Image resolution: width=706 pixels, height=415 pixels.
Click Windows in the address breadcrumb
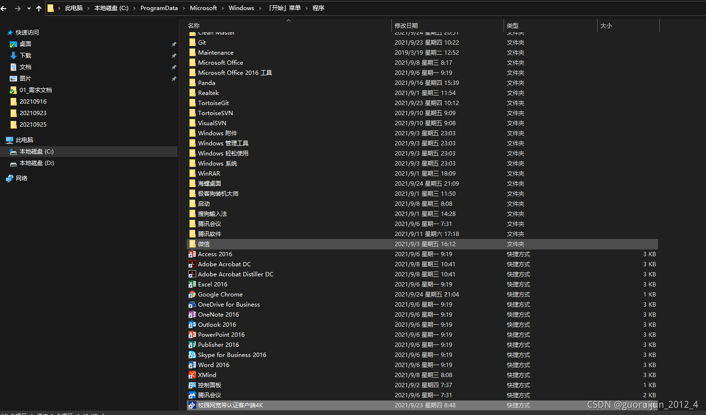[x=241, y=8]
